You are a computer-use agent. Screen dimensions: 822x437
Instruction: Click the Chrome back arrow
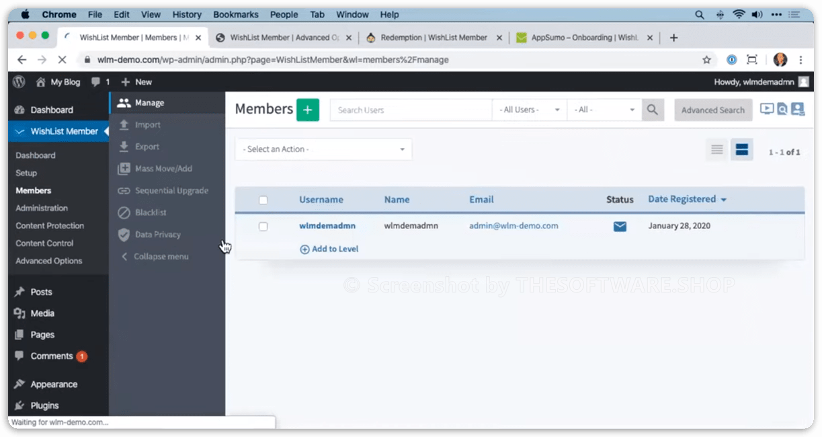pyautogui.click(x=22, y=60)
